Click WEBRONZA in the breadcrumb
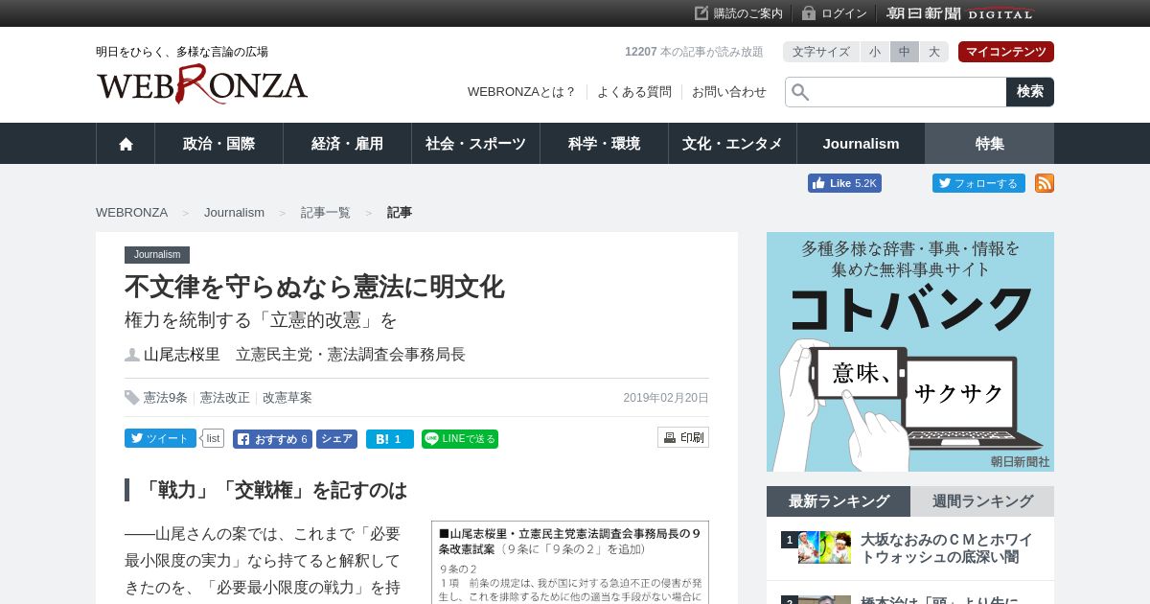1150x604 pixels. tap(131, 213)
